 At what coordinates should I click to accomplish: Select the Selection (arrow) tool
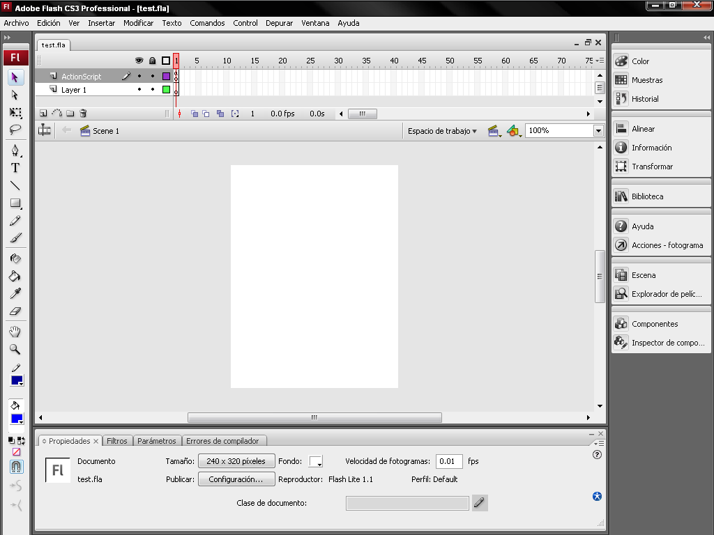(x=15, y=77)
